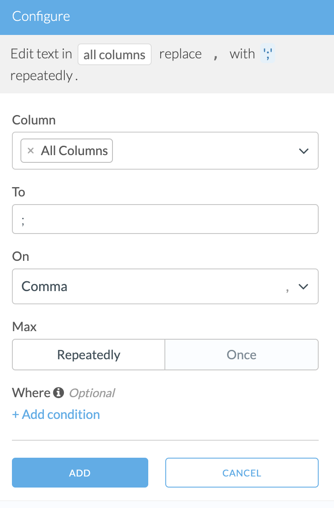Click the To input field

tap(165, 219)
